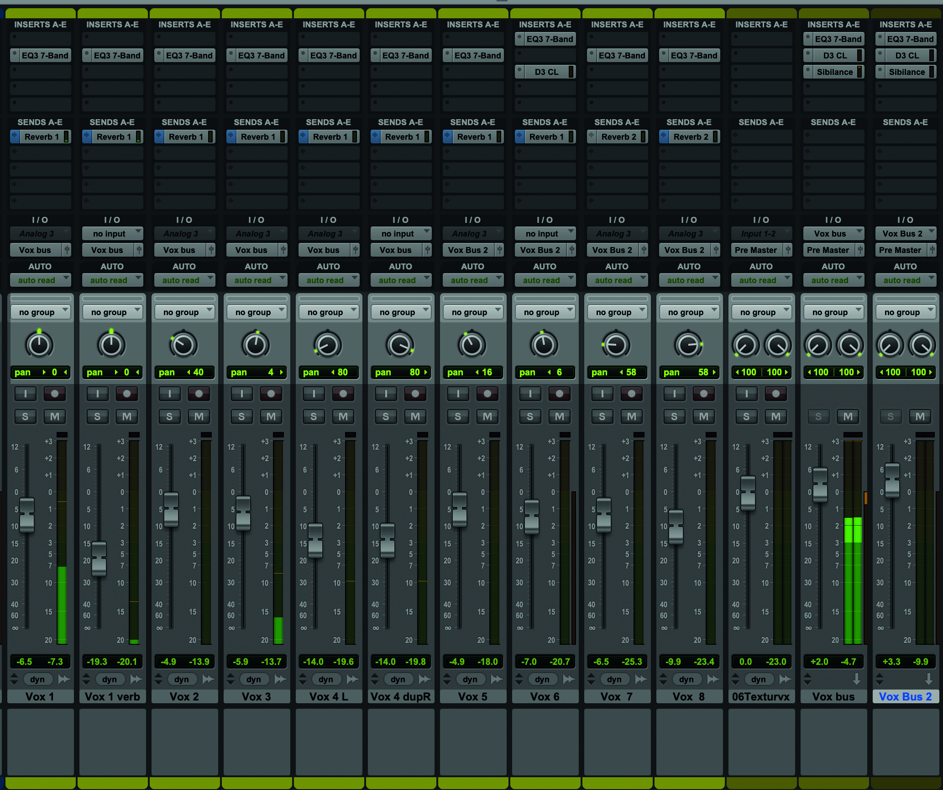
Task: Toggle input monitoring on Vox 1
Action: click(26, 393)
